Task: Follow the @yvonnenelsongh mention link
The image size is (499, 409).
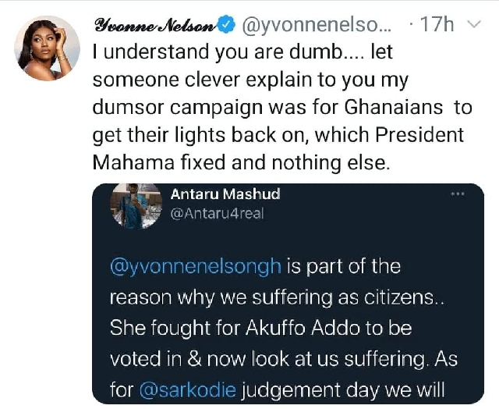Action: [196, 267]
